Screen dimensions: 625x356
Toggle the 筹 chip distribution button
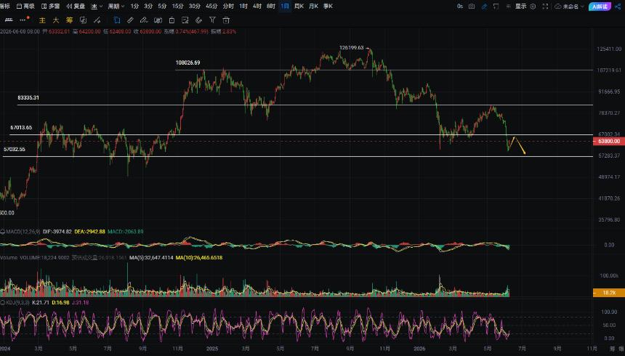coord(69,20)
